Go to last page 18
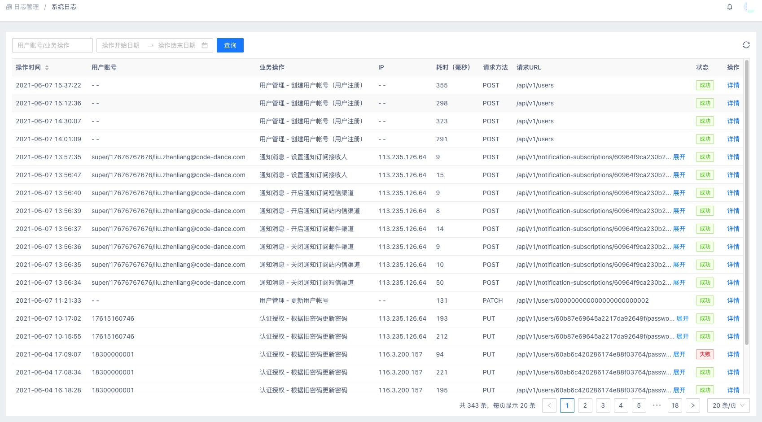The height and width of the screenshot is (422, 762). coord(675,405)
